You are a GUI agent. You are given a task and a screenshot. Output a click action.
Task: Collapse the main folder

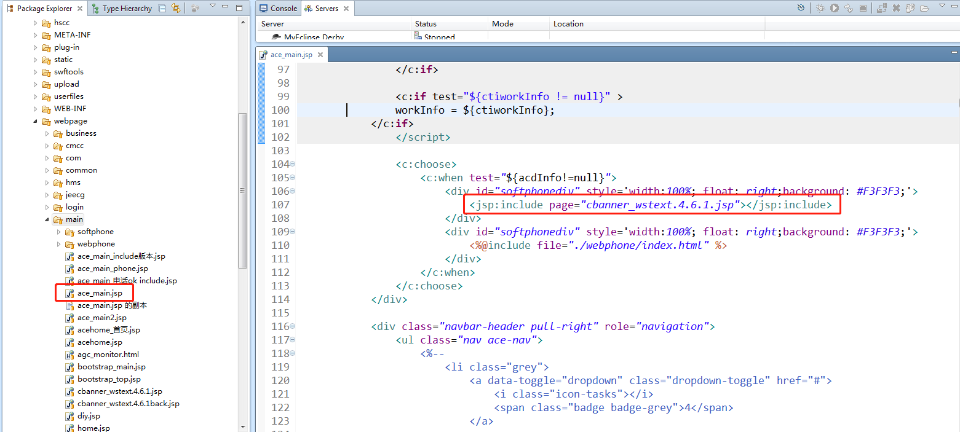[x=47, y=219]
